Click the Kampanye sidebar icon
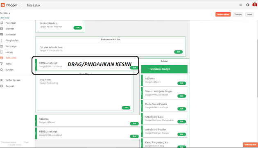This screenshot has height=148, width=258. tap(2, 46)
